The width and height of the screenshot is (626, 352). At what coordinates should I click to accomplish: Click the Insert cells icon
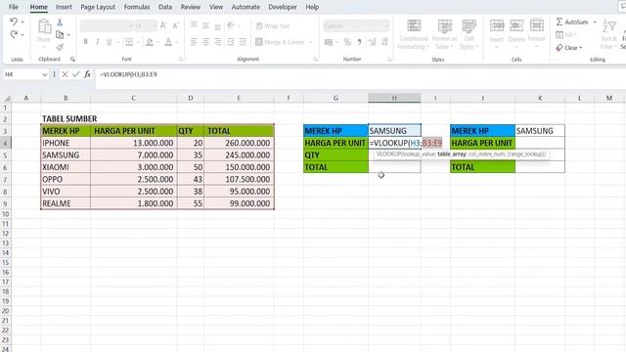(x=497, y=25)
